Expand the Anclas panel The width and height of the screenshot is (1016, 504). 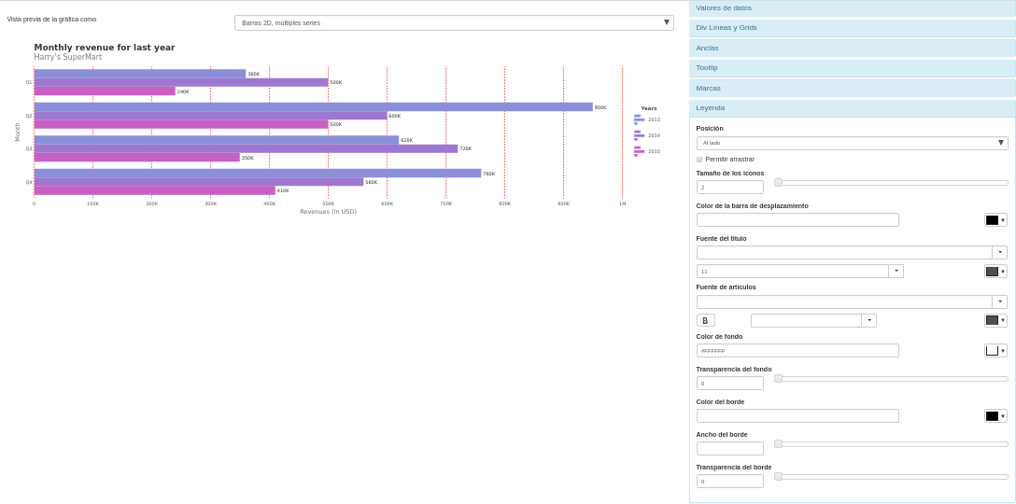(x=852, y=49)
